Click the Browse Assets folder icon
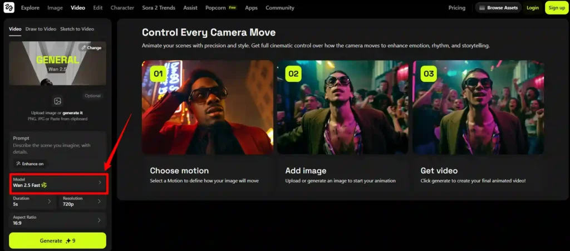The width and height of the screenshot is (570, 251). 483,8
